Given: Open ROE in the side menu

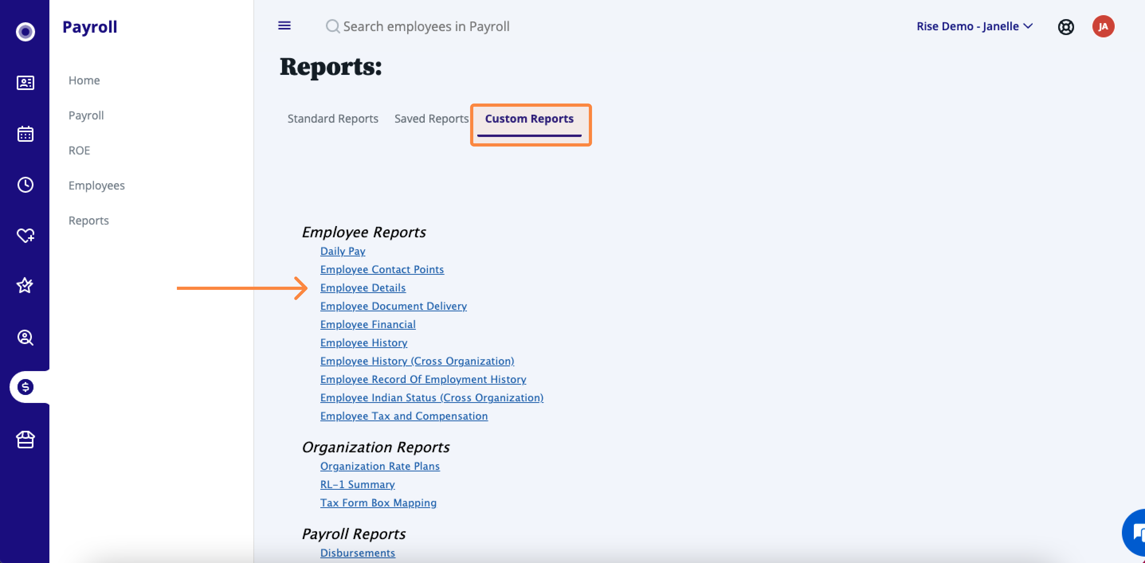Looking at the screenshot, I should coord(79,151).
